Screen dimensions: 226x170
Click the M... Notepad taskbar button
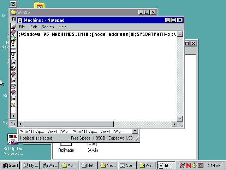pyautogui.click(x=166, y=165)
